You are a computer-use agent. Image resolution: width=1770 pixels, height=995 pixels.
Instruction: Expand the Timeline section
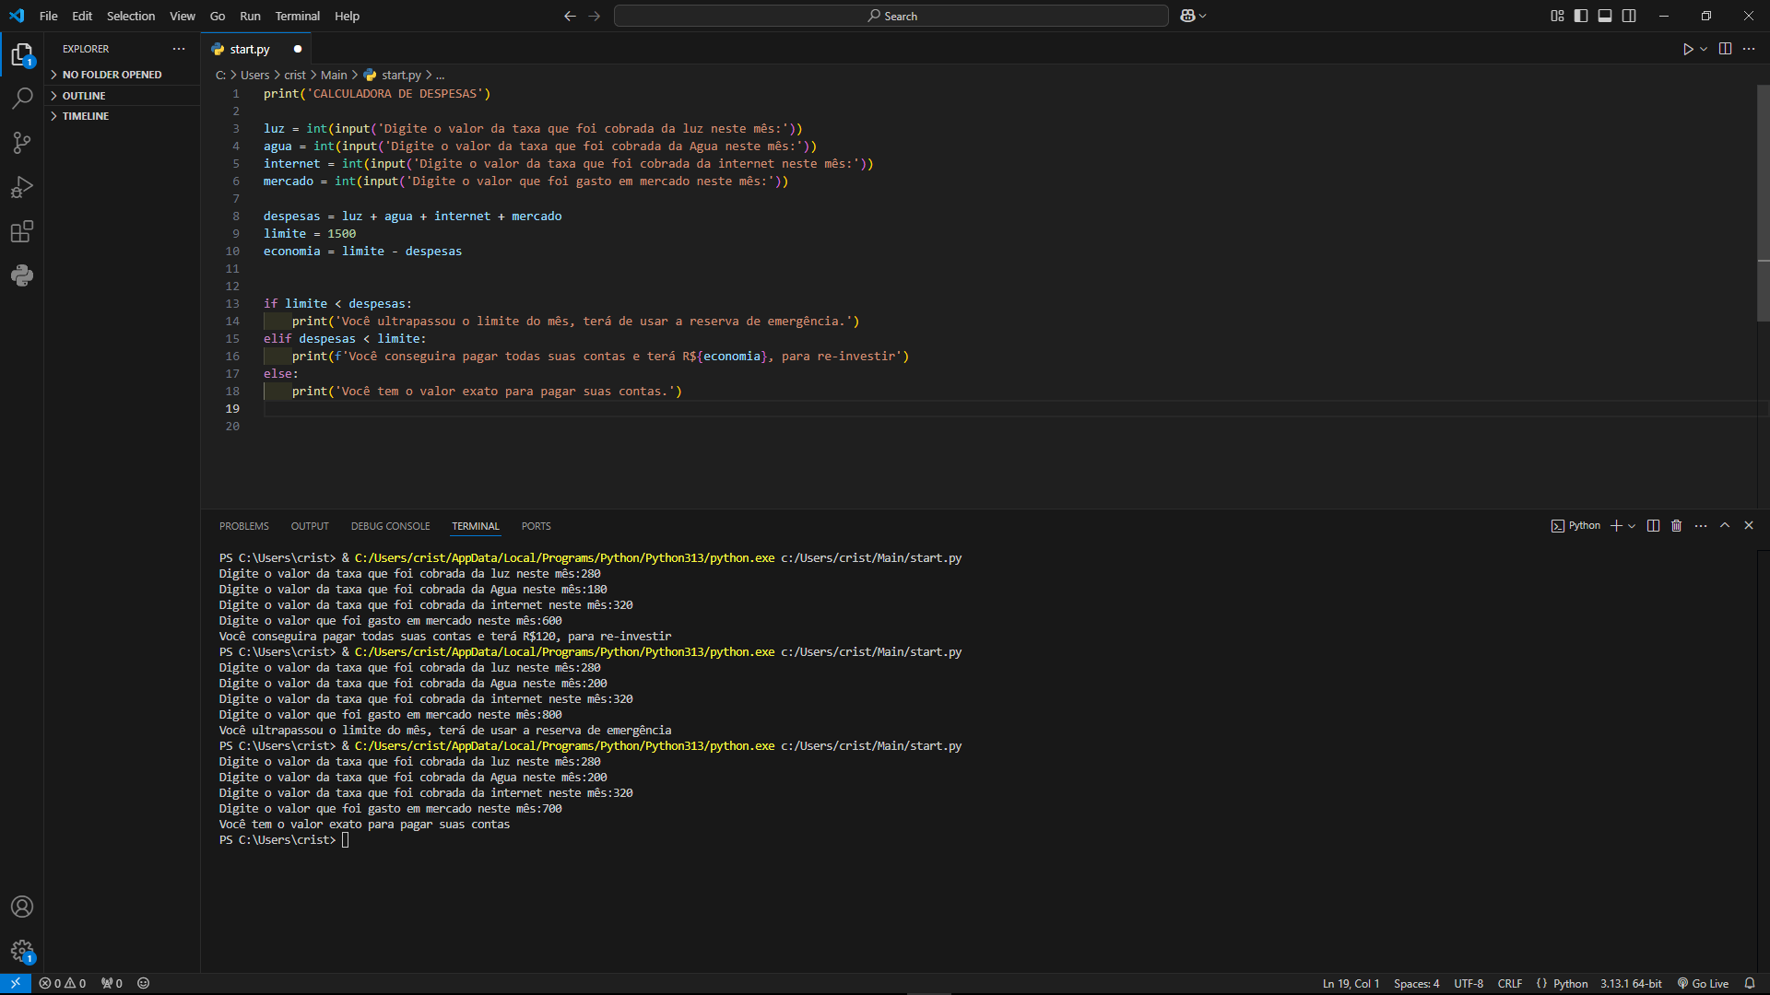pyautogui.click(x=86, y=116)
